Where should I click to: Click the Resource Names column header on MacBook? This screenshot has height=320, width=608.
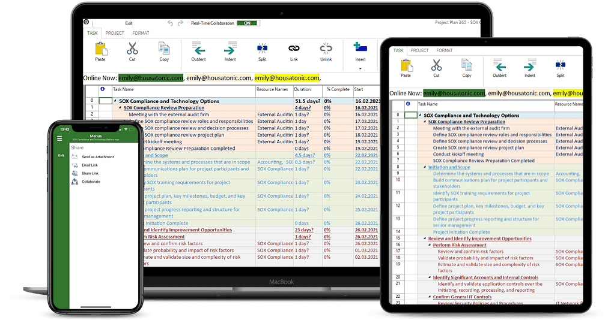(272, 89)
